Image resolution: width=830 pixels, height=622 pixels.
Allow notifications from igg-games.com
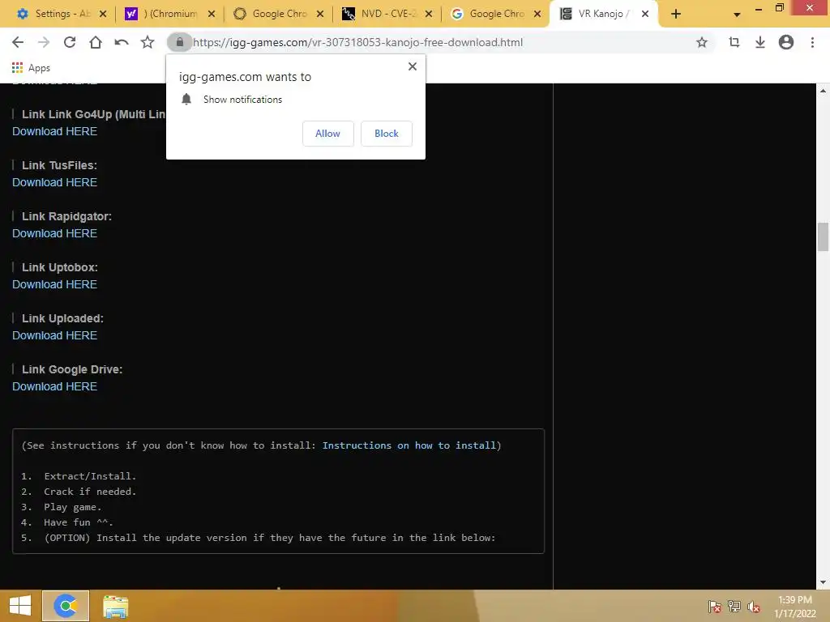tap(327, 134)
